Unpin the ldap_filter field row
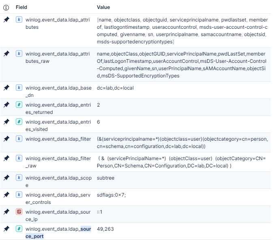The width and height of the screenshot is (276, 240). click(x=6, y=139)
